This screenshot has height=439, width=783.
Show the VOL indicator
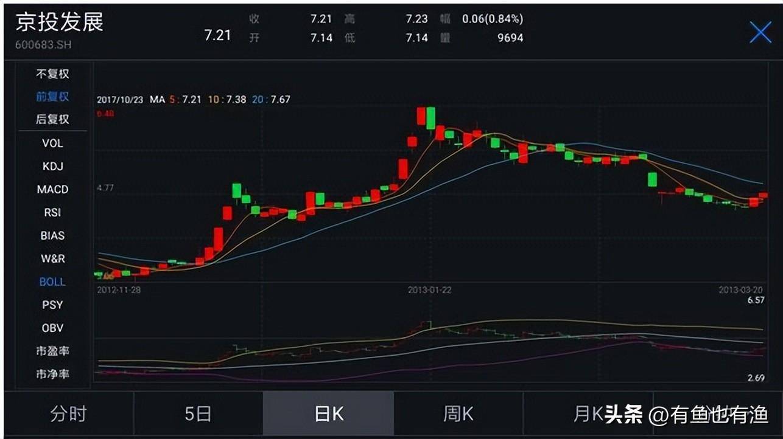(52, 143)
